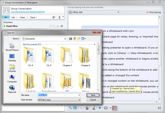Open the color palette picker
Screen dimensions: 165x113
[87, 108]
